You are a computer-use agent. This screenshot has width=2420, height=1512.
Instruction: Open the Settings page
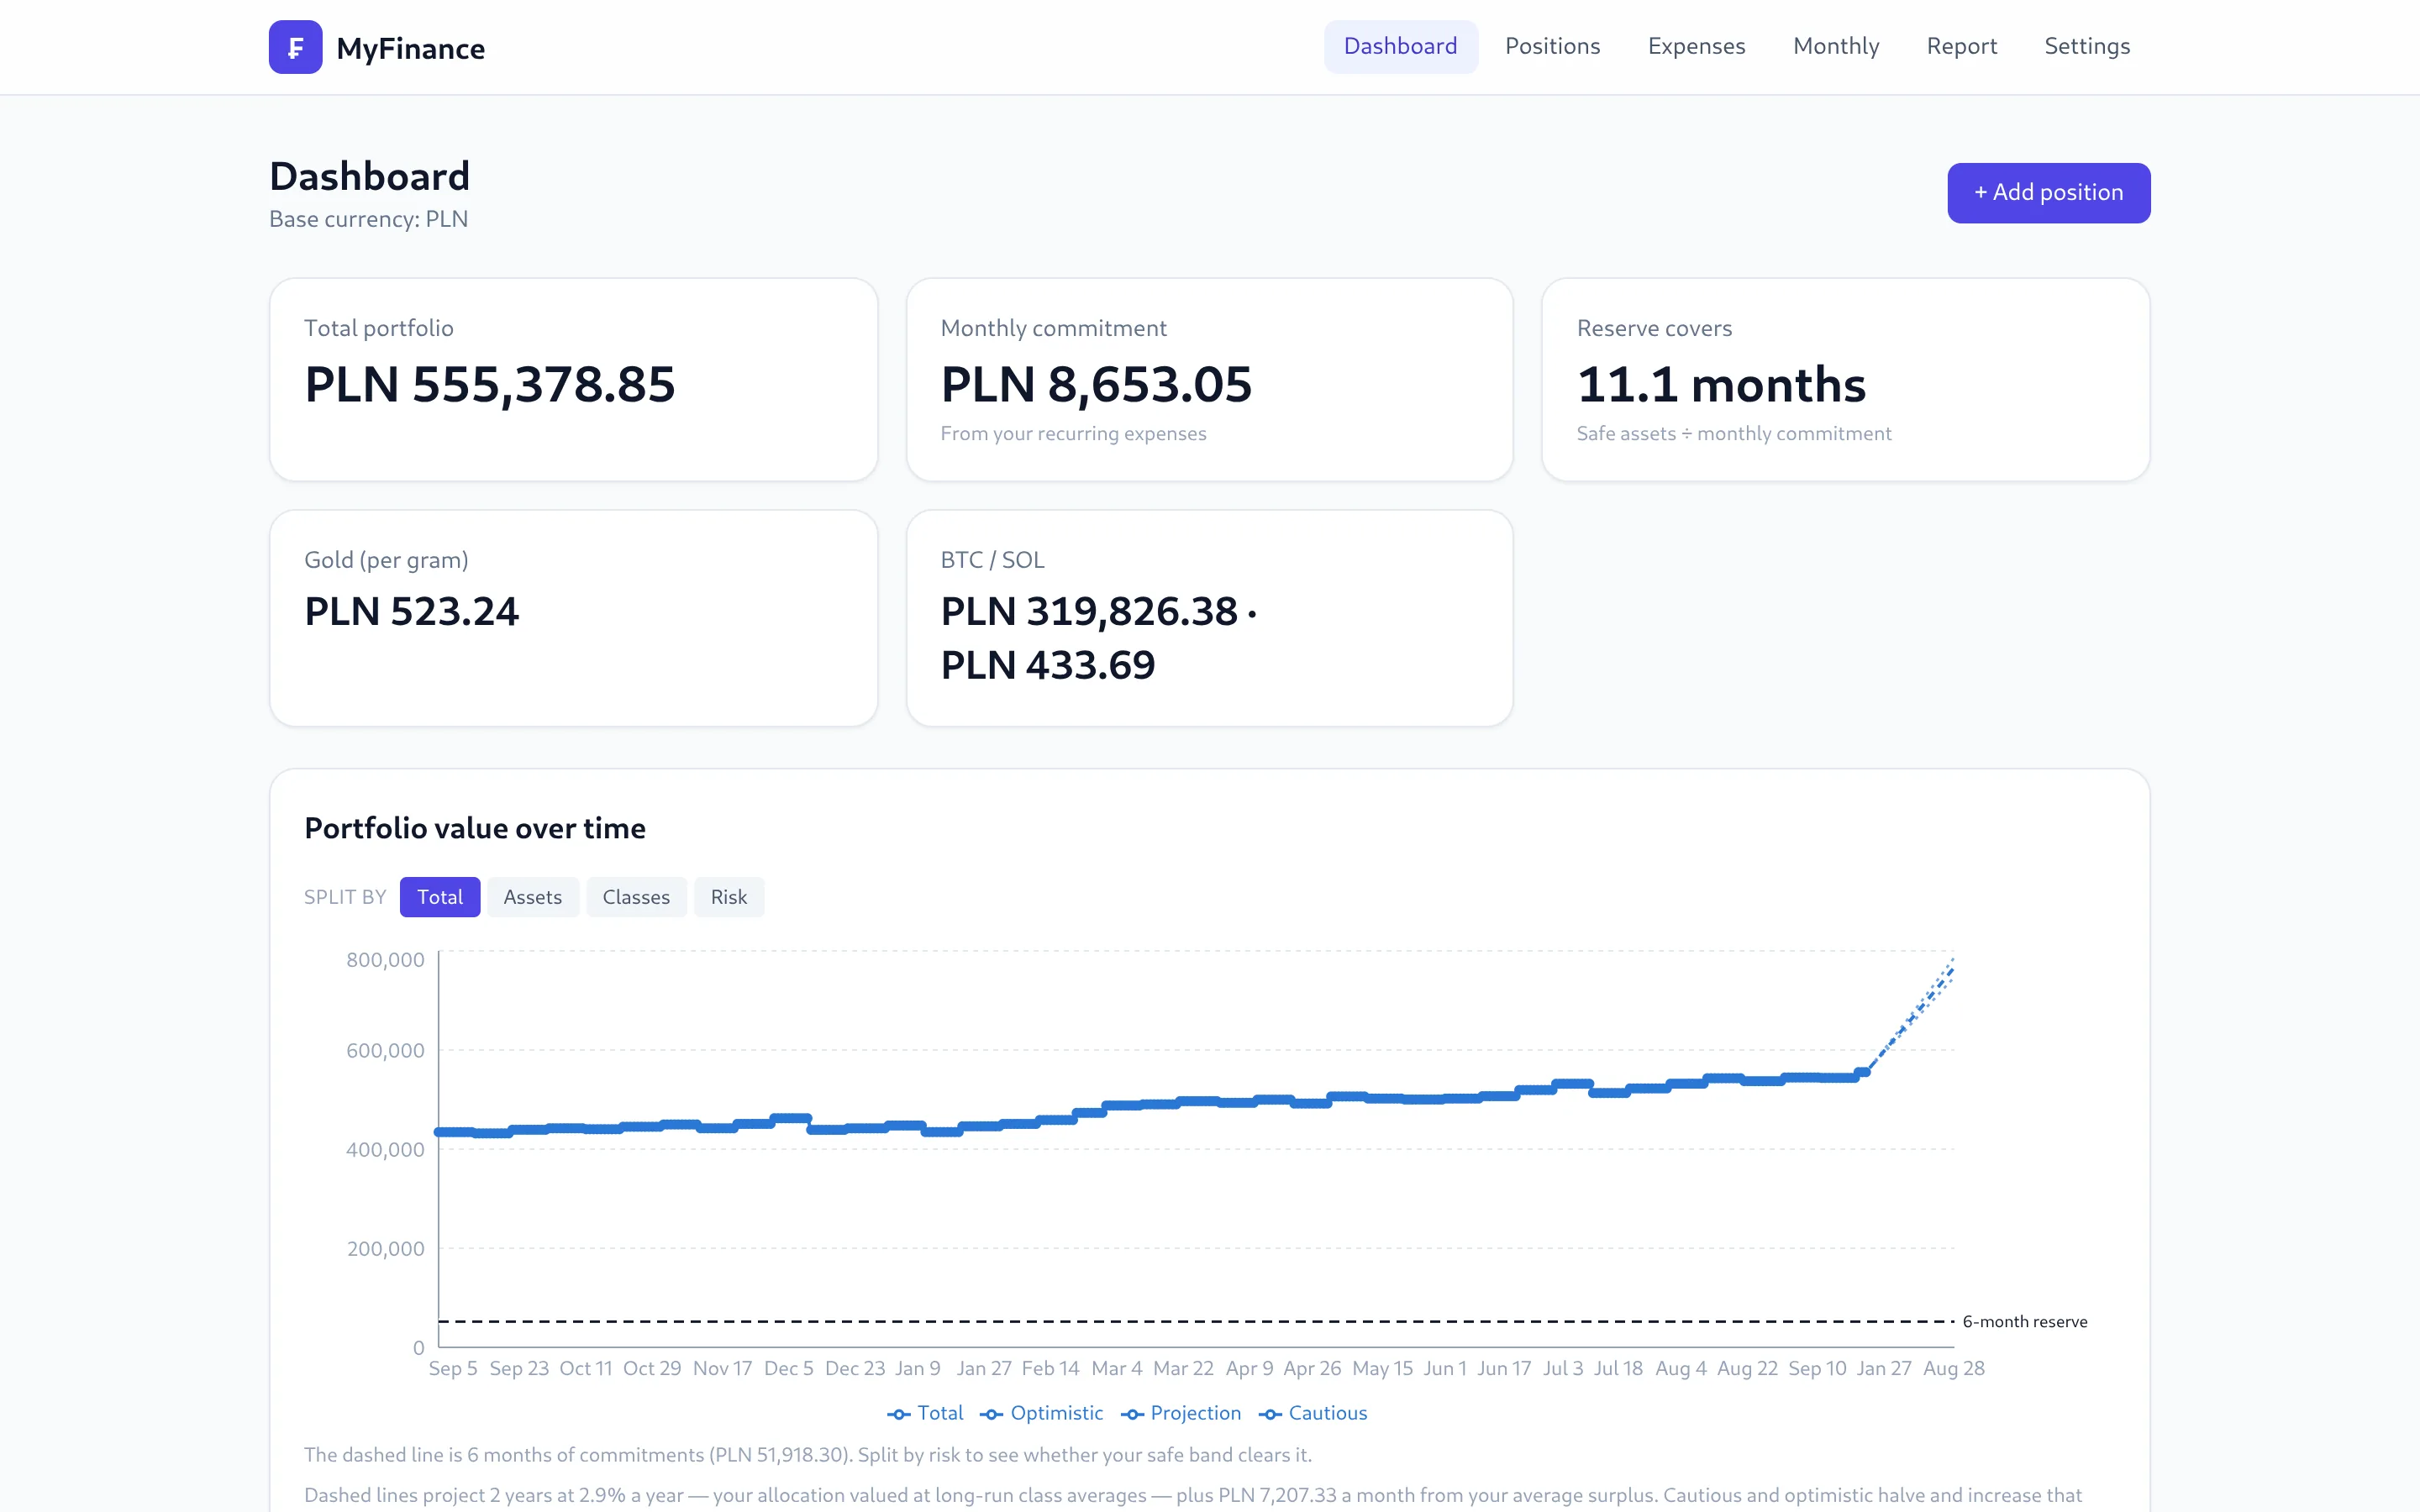2087,46
